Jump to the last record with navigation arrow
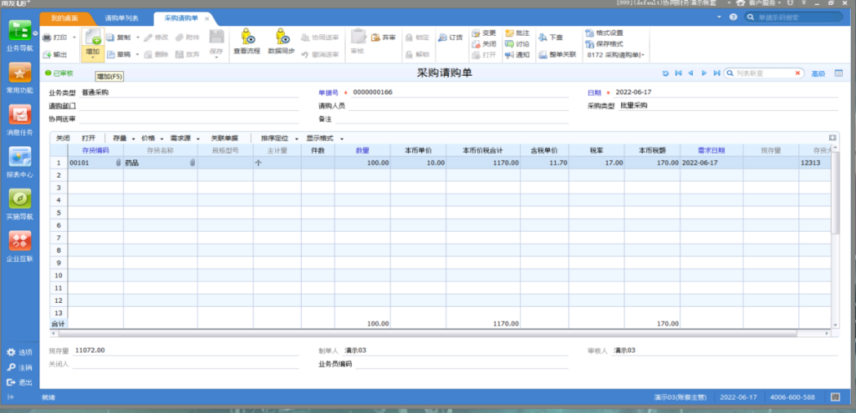 [x=716, y=73]
